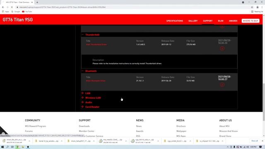Open options arrow for me_intelR CSME zip download

[126, 141]
